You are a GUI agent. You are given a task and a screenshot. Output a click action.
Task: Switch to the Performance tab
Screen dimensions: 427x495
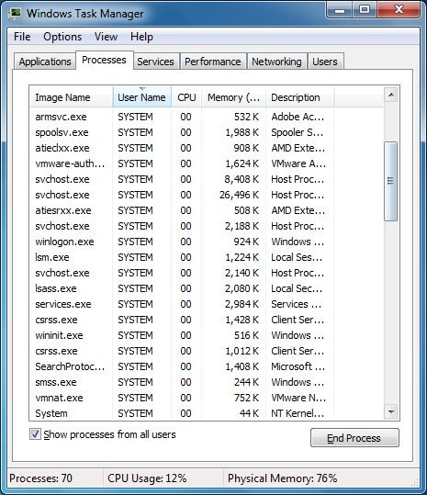coord(213,62)
